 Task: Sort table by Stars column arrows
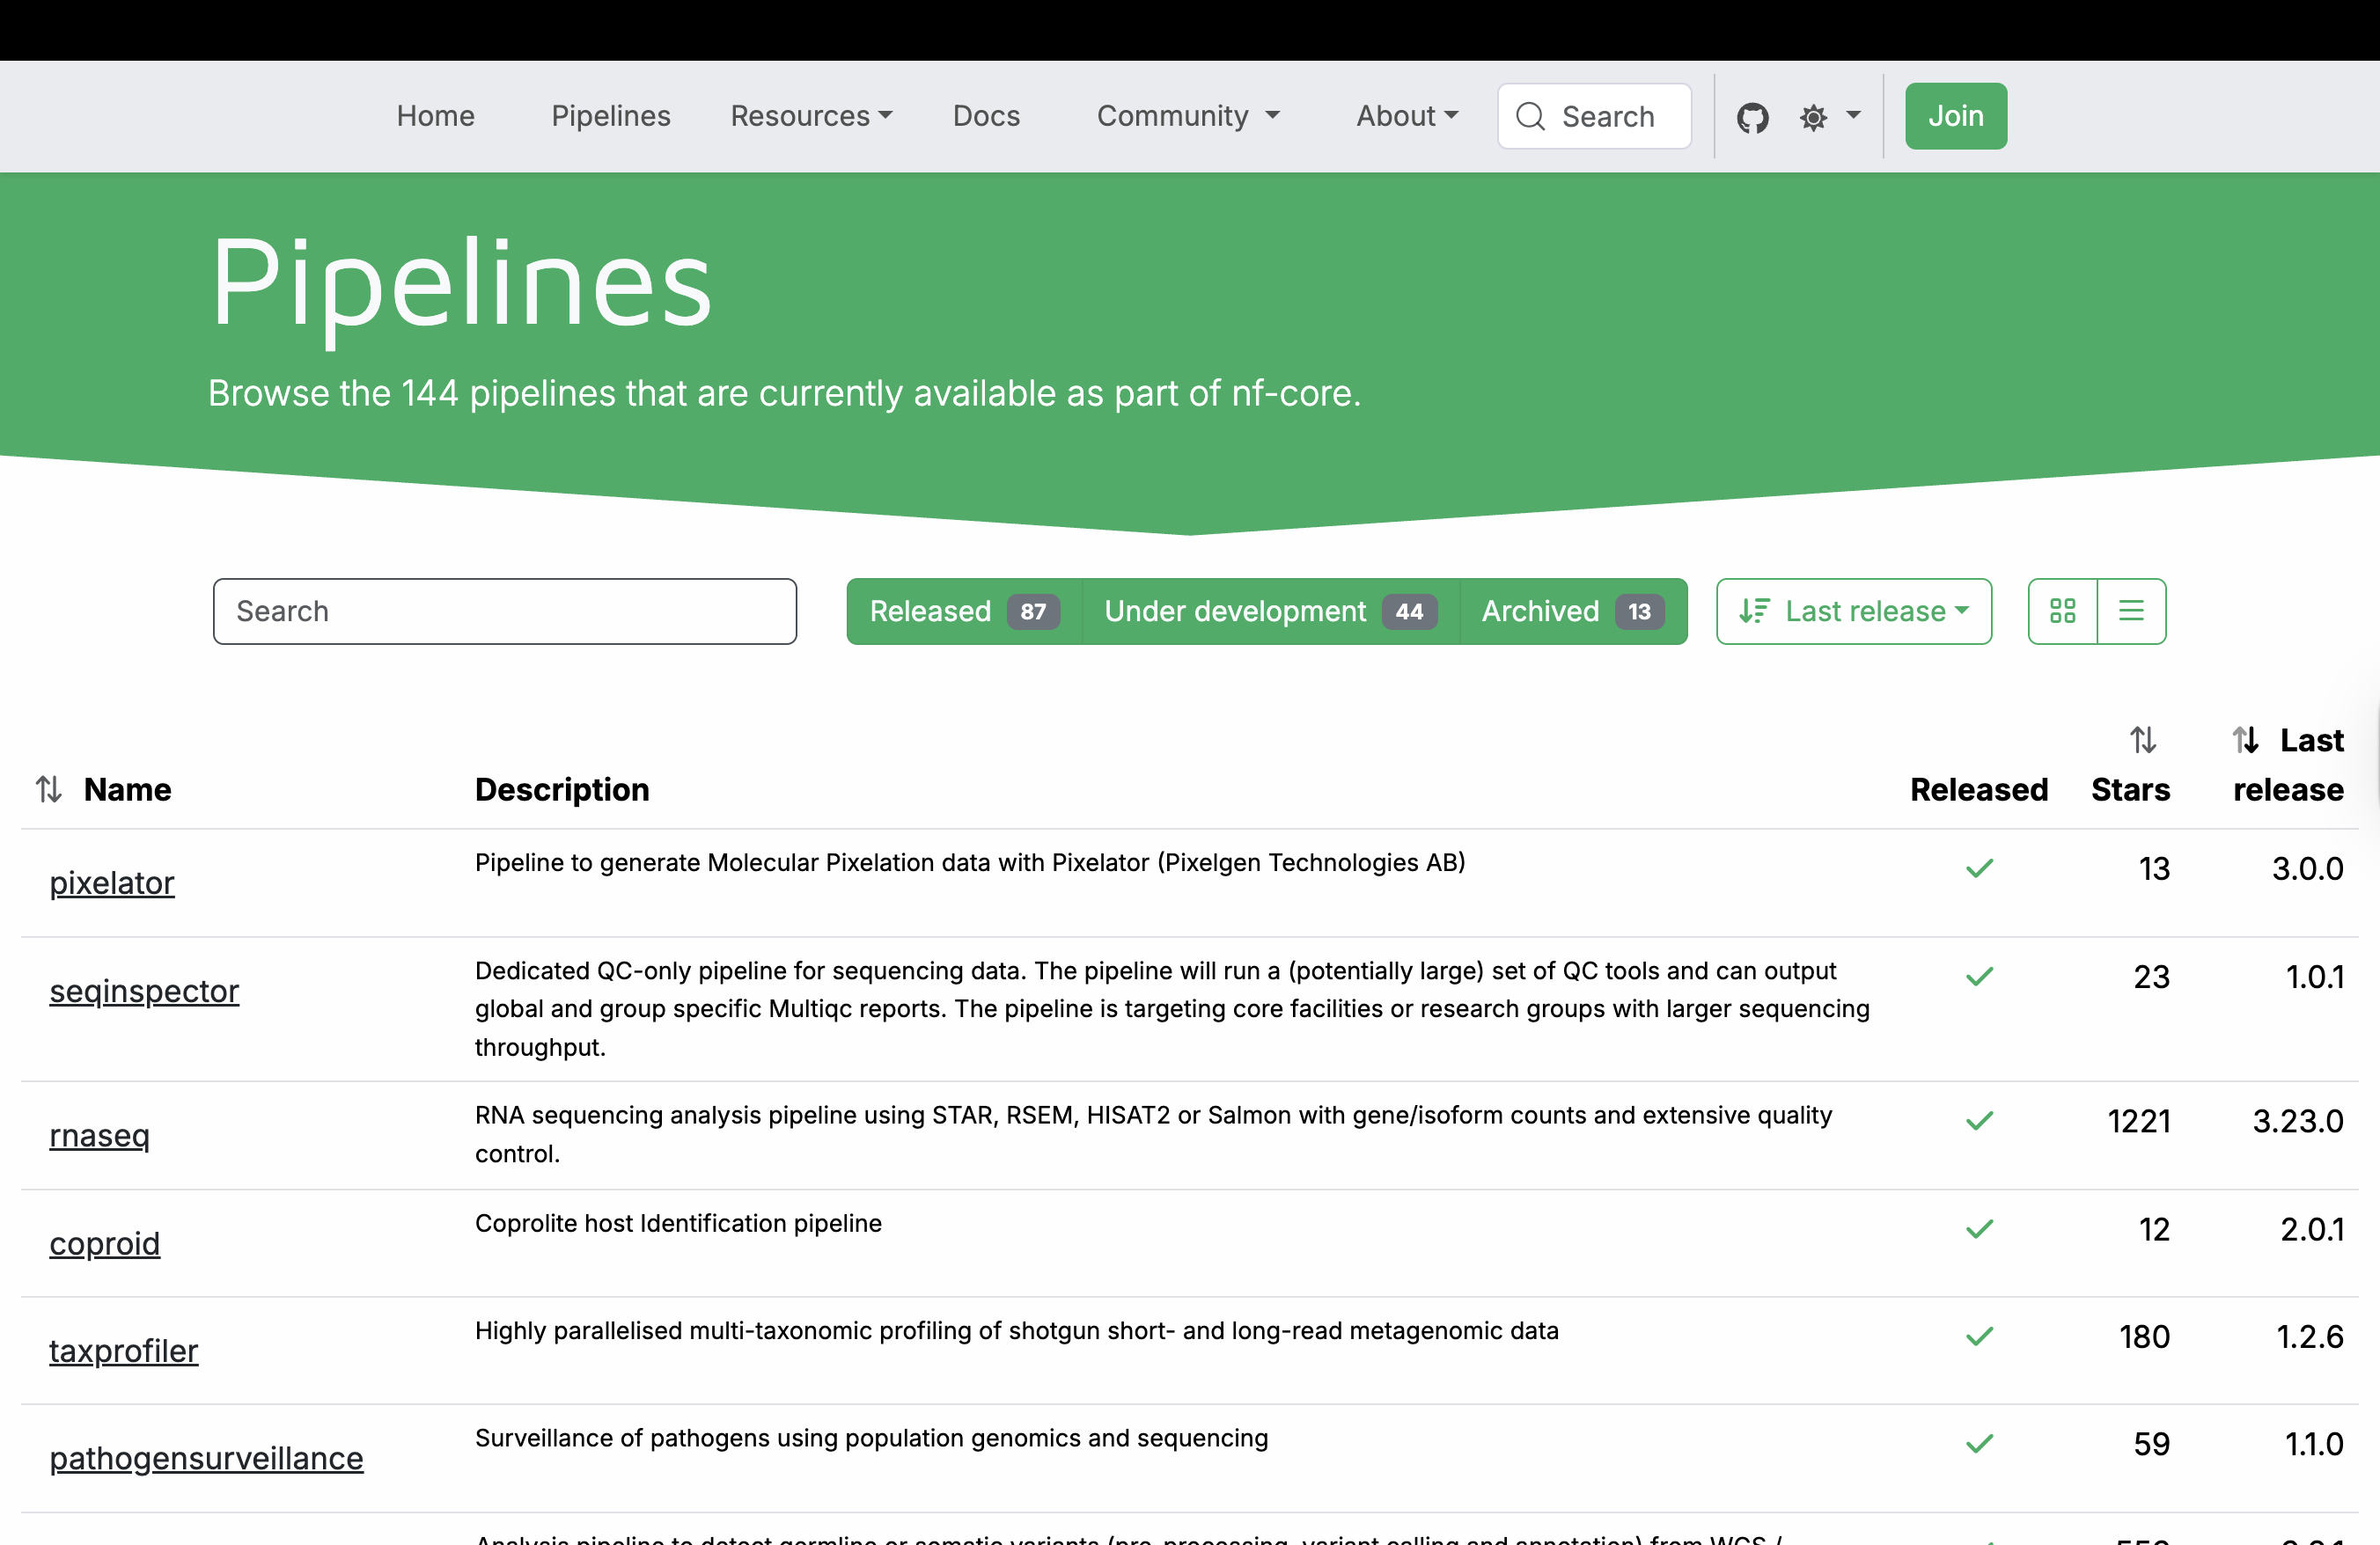coord(2142,740)
